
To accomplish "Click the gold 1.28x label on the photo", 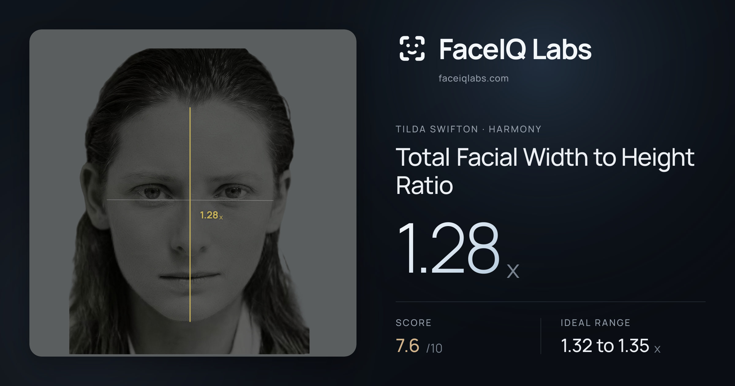I will coord(211,215).
